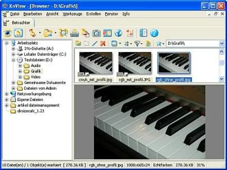Open the sort dropdown arrow

click(x=131, y=44)
